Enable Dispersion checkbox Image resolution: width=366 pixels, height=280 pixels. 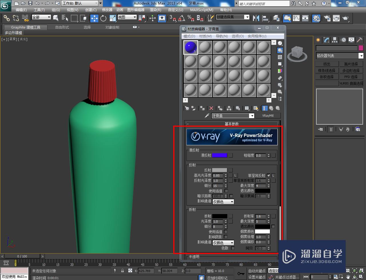(x=233, y=248)
